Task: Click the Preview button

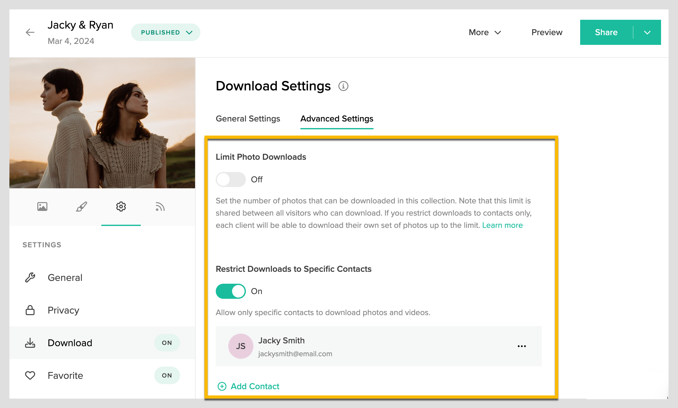Action: click(547, 32)
